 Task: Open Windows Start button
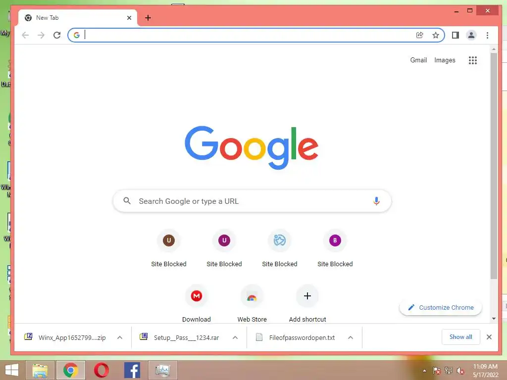(x=12, y=370)
